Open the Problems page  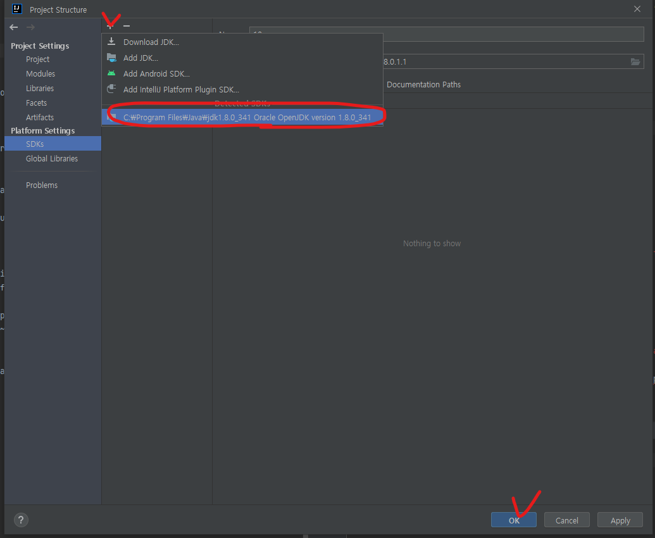(x=42, y=185)
